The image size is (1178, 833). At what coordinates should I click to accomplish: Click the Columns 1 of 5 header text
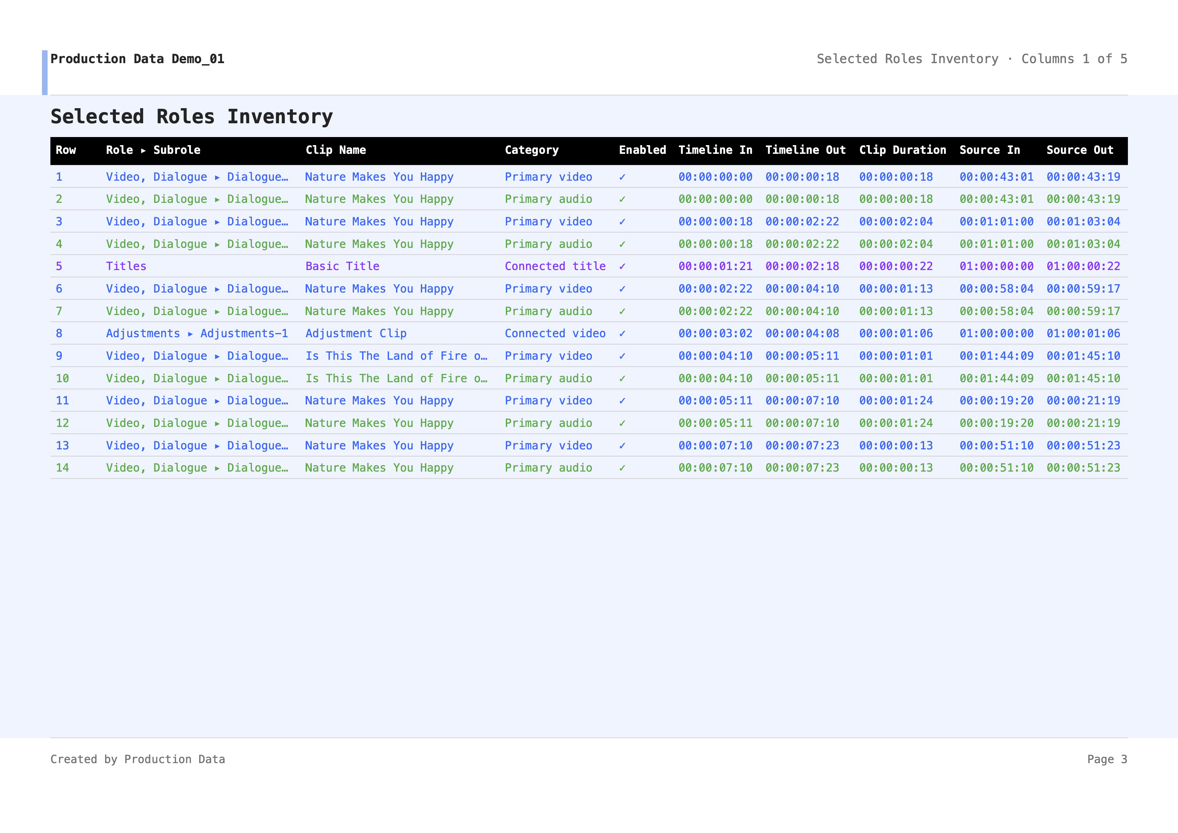(x=1074, y=59)
